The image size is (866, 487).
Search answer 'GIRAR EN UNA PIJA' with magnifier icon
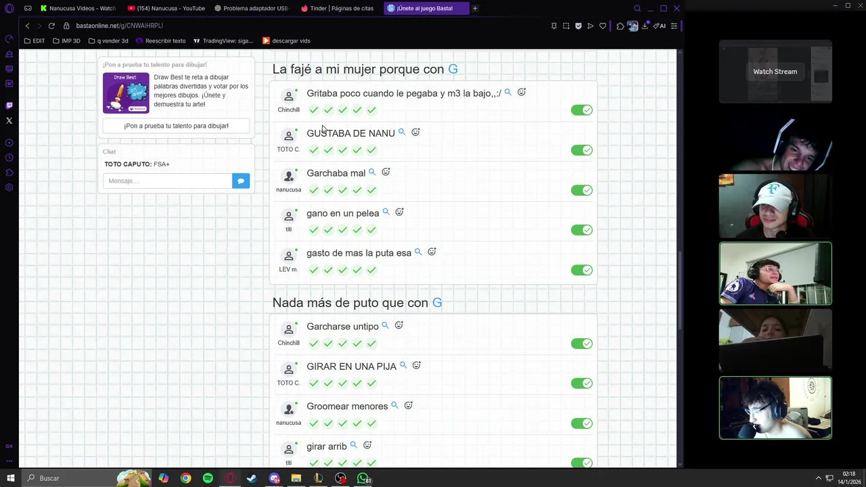403,365
